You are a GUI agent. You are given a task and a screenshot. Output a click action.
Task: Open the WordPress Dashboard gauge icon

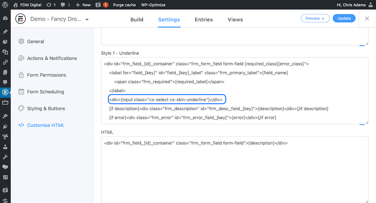click(5, 18)
